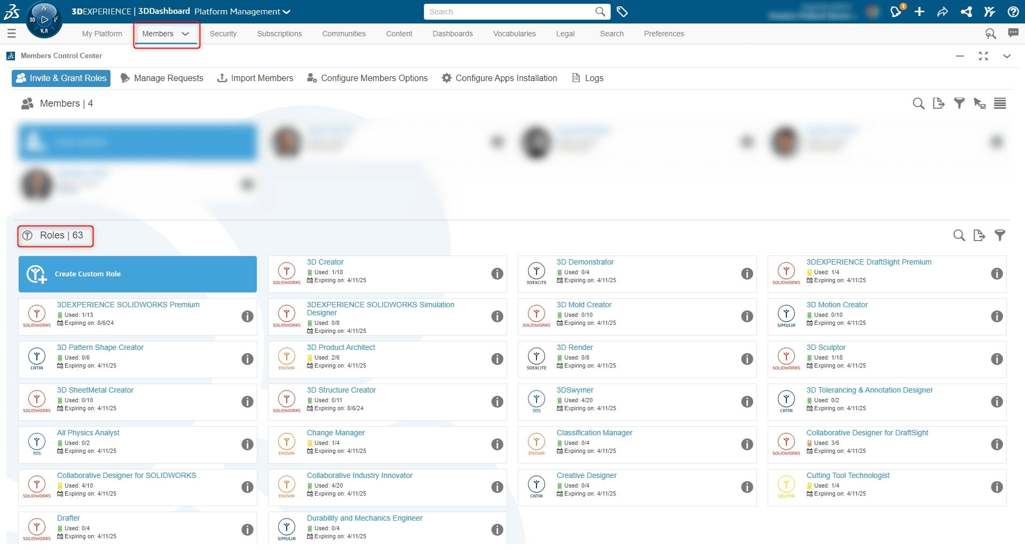Open the Dashboards tab
This screenshot has width=1025, height=550.
(453, 34)
